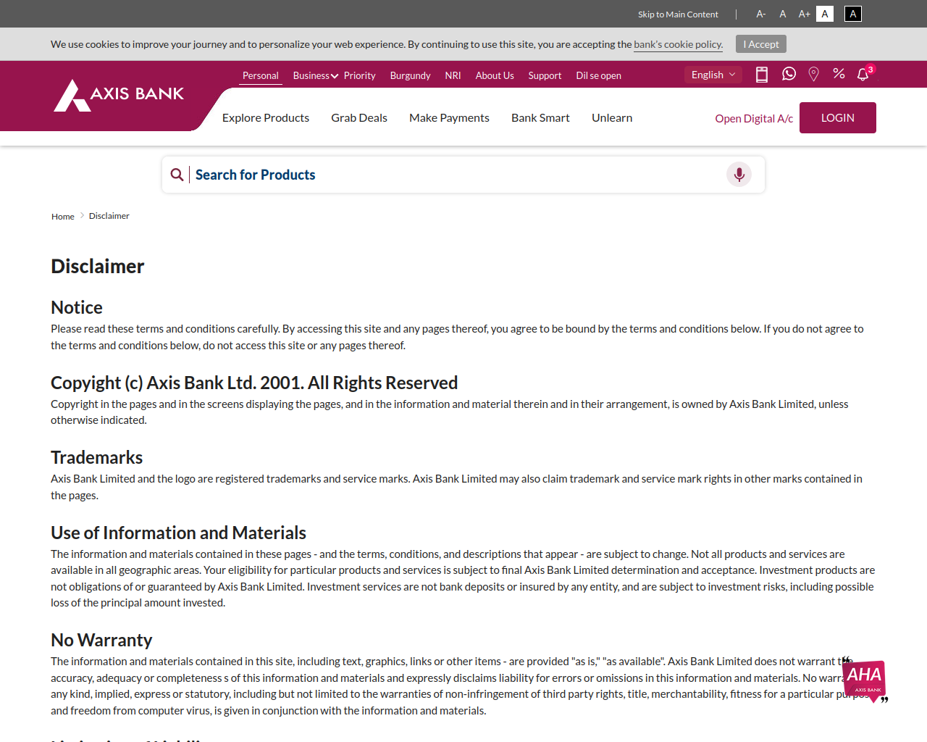Viewport: 927px width, 742px height.
Task: Decrease font size with A-
Action: click(761, 14)
